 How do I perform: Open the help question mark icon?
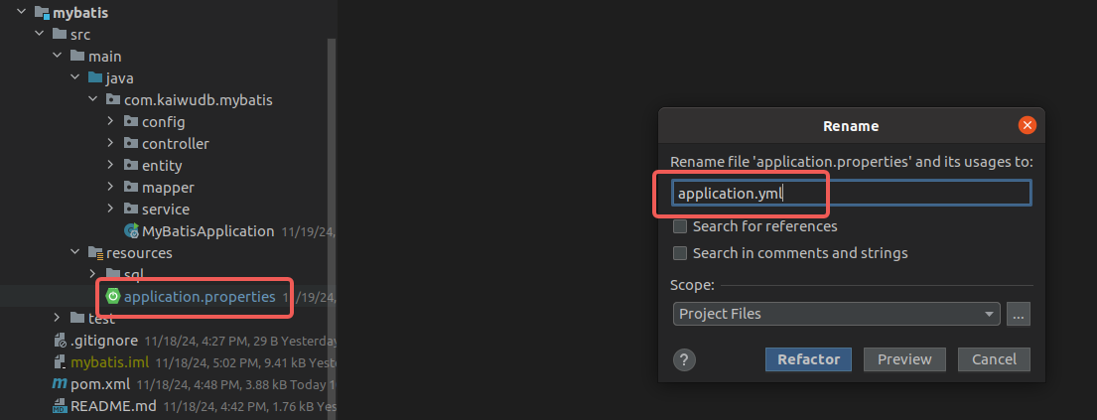(x=683, y=359)
